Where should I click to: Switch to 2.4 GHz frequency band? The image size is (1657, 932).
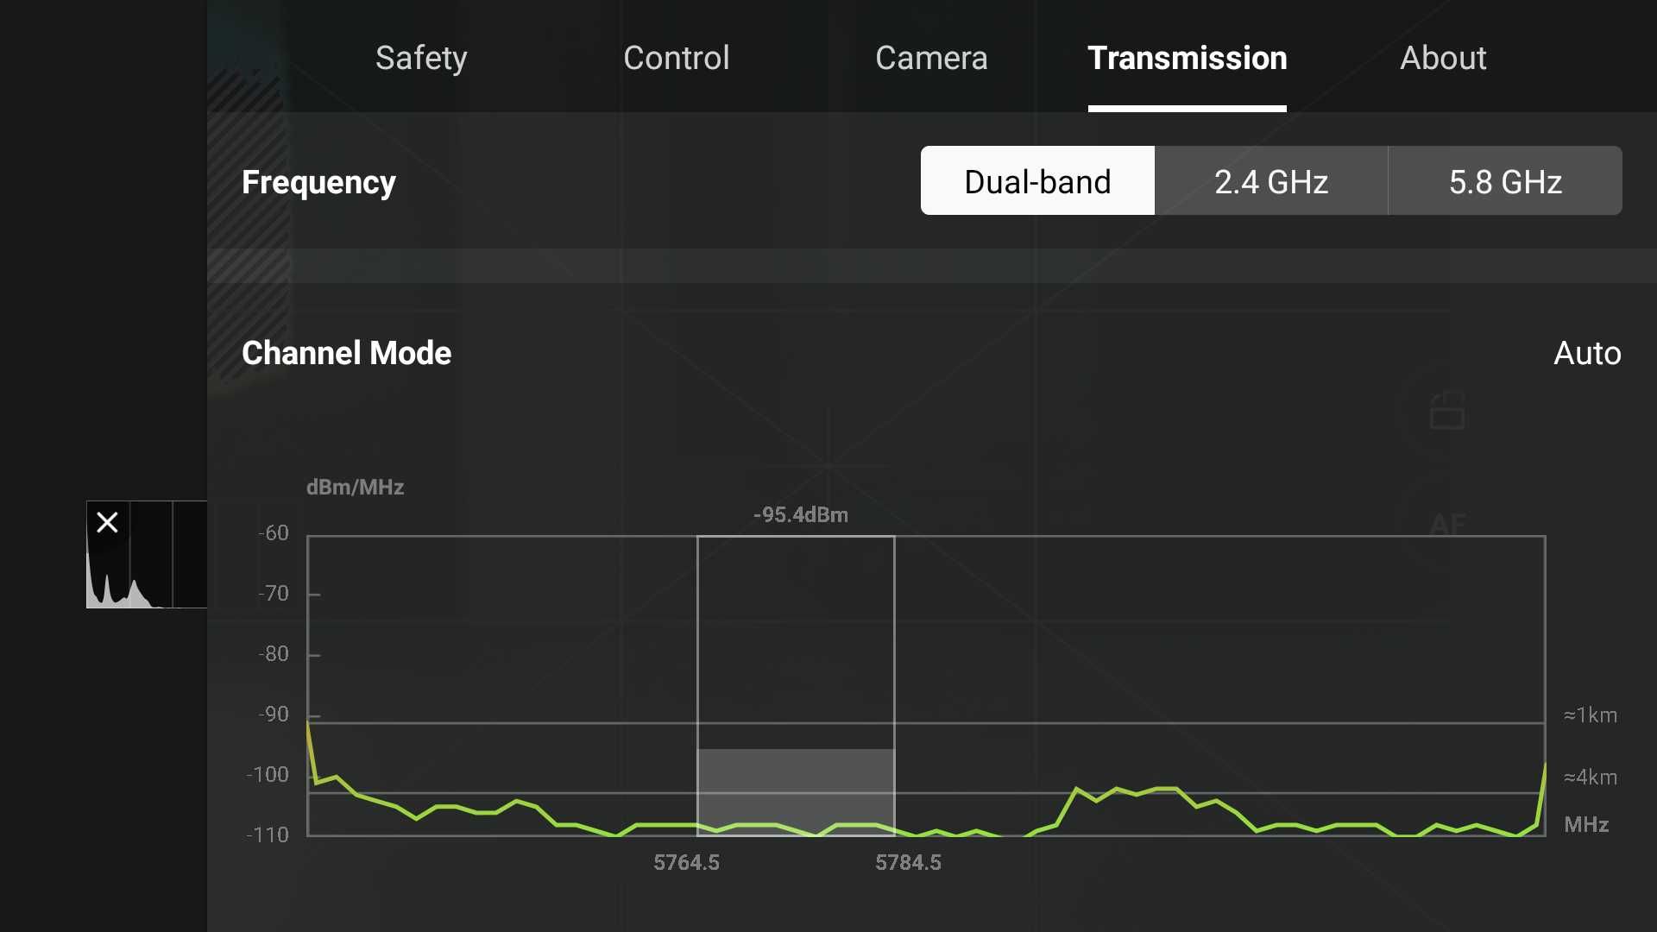pos(1271,179)
